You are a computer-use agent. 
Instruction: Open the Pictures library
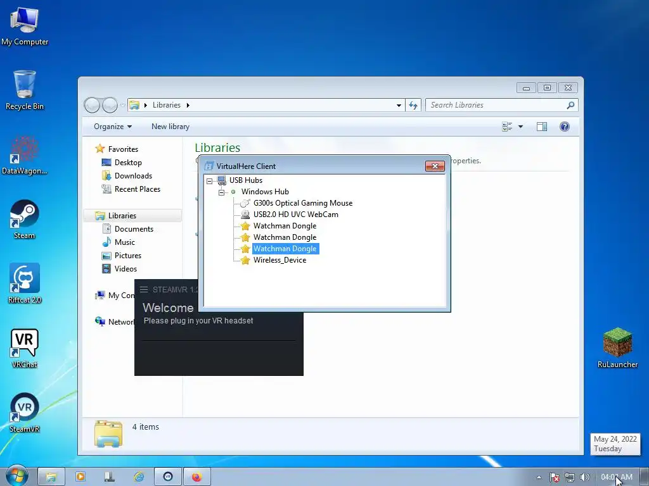coord(128,256)
